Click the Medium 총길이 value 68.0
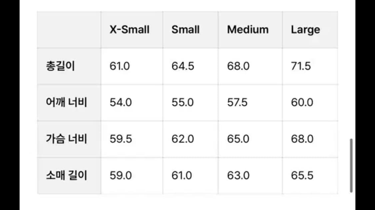Image resolution: width=375 pixels, height=210 pixels. click(x=238, y=66)
